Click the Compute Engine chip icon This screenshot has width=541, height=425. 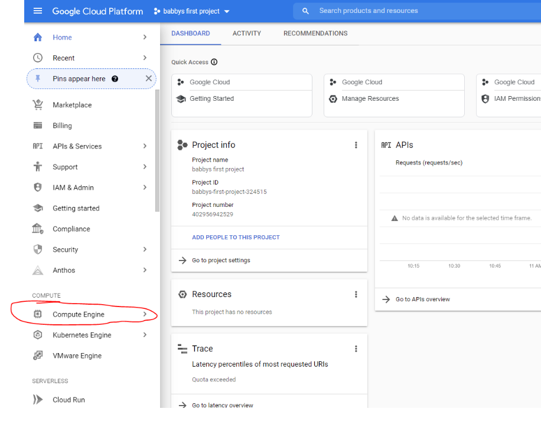click(x=38, y=314)
